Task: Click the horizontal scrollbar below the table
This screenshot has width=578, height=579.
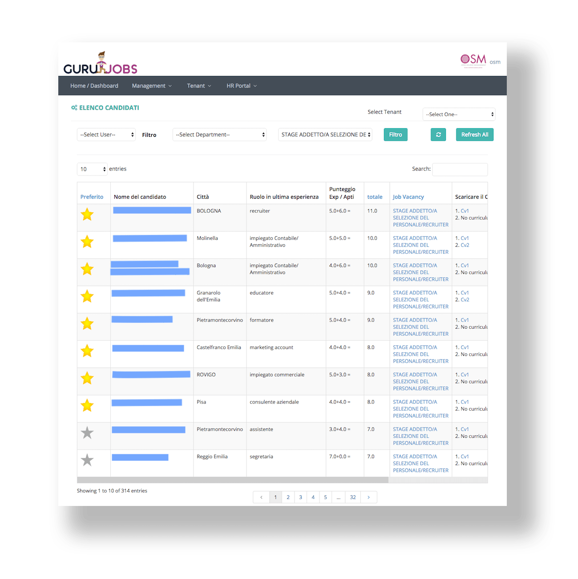Action: (231, 480)
